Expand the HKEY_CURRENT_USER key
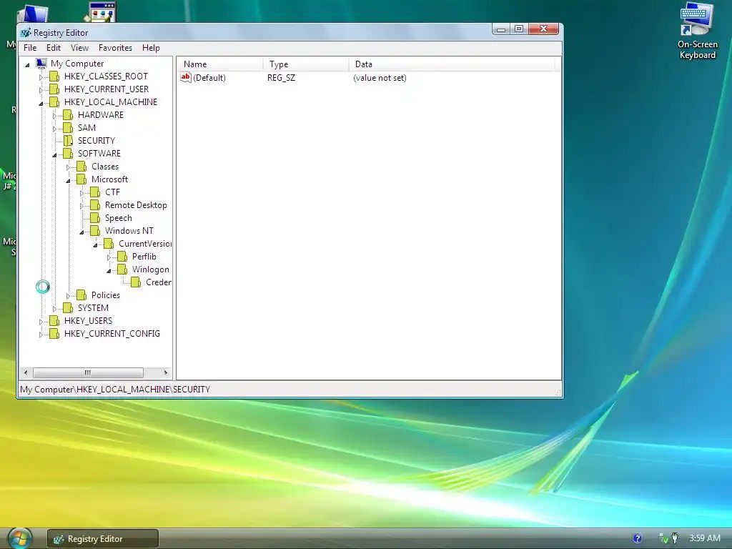Screen dimensions: 732x549 click(41, 89)
